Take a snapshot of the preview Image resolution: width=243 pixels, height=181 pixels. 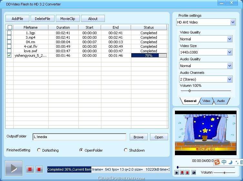[x=194, y=173]
